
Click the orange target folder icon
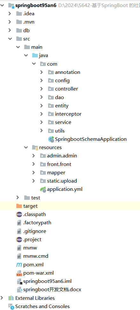19,206
